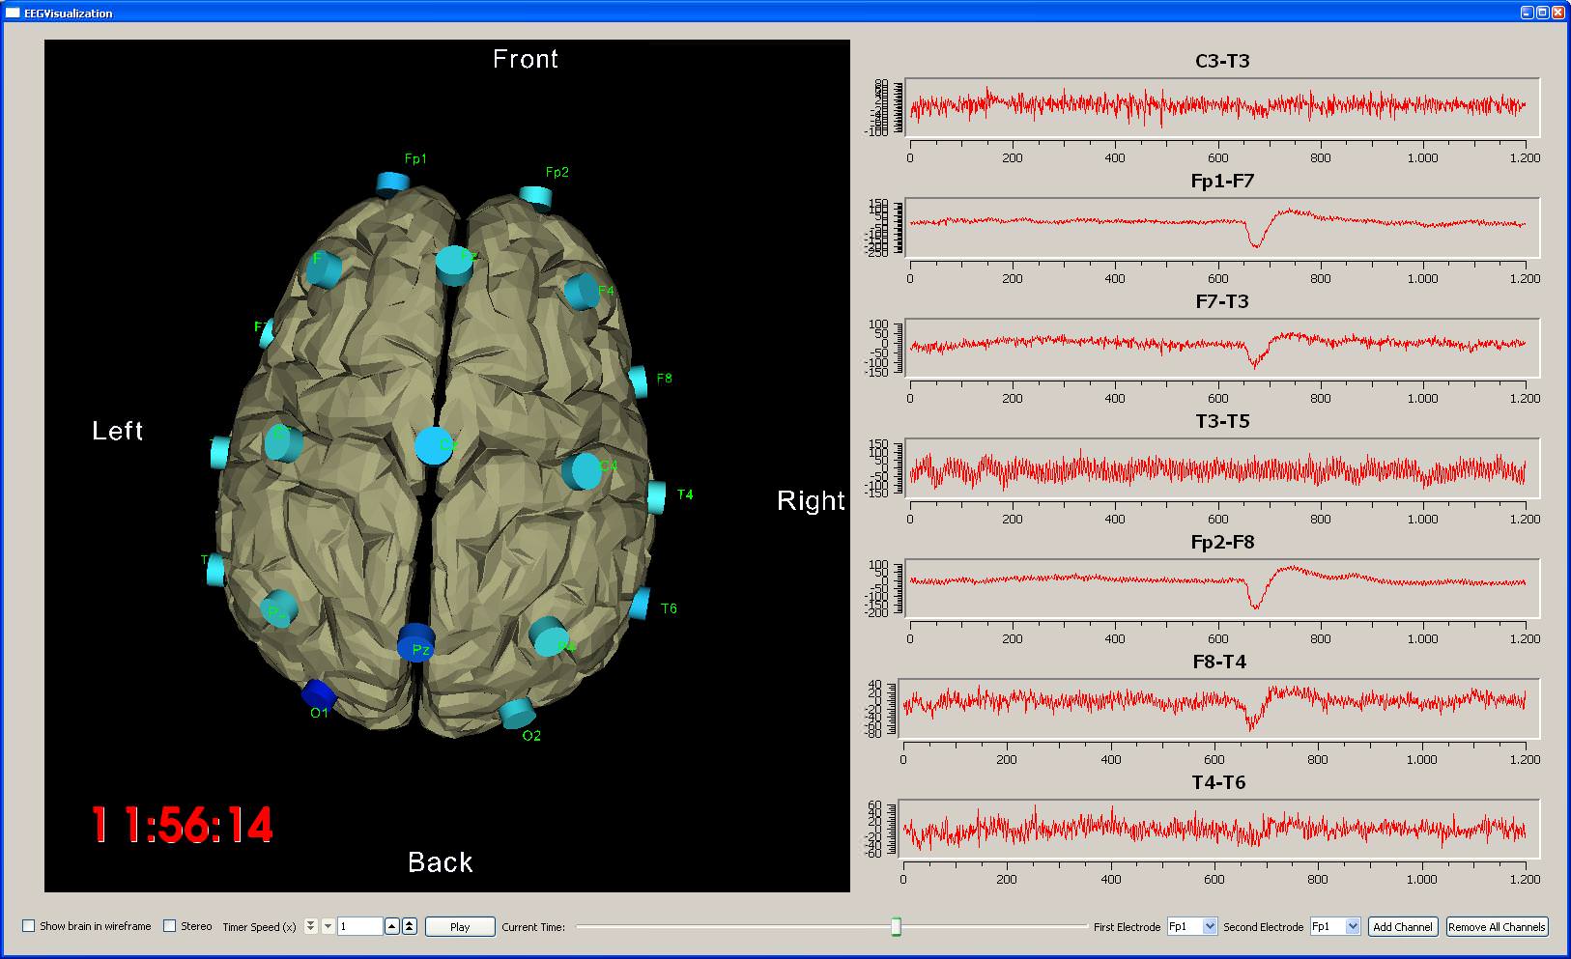
Task: Click Remove All Channels button
Action: click(x=1497, y=926)
